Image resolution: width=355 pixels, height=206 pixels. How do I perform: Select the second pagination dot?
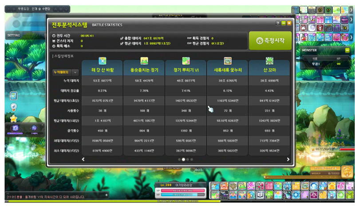183,159
